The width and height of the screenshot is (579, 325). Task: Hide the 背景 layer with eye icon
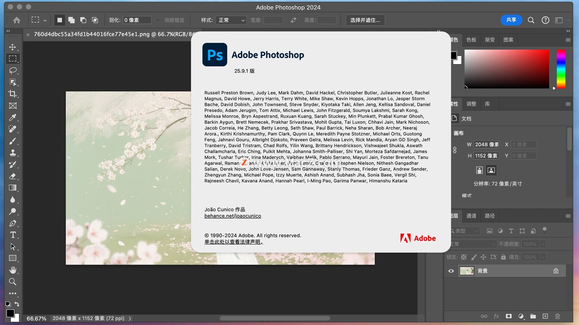(451, 271)
